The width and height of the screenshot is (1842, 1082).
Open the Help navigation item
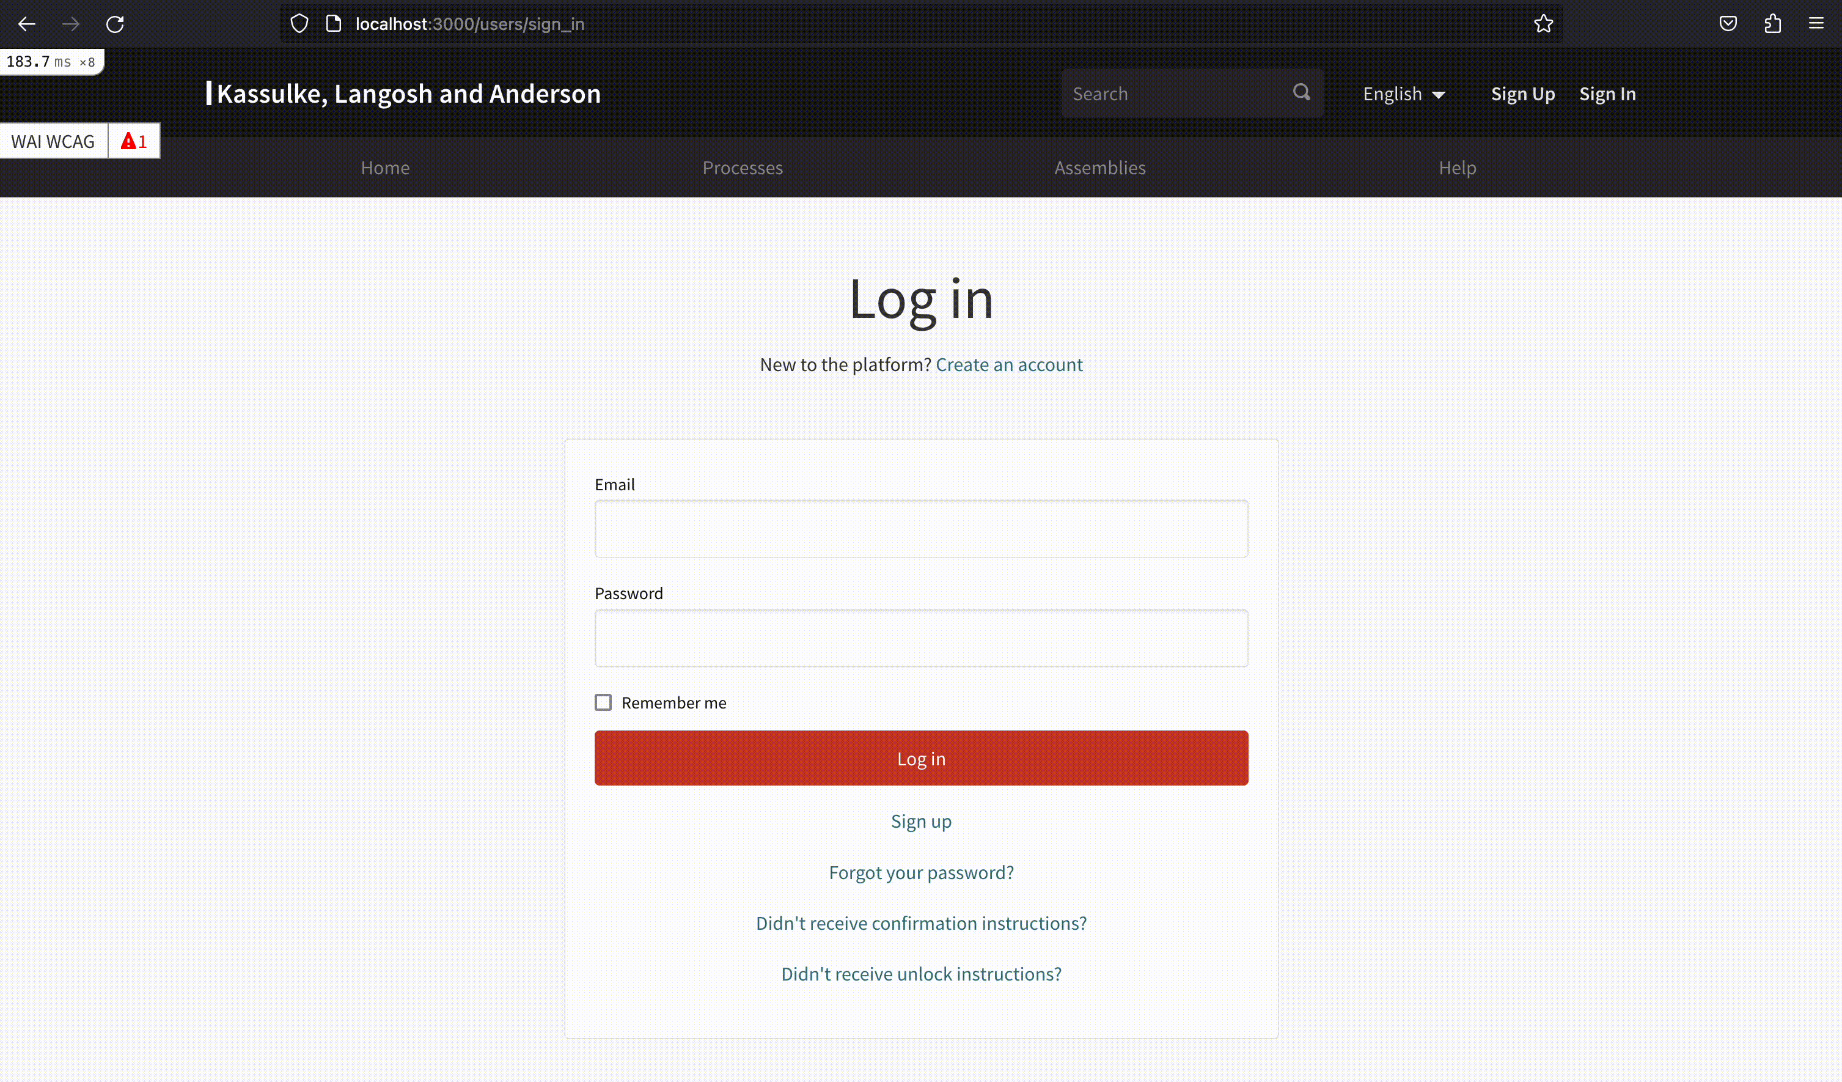[x=1457, y=168]
